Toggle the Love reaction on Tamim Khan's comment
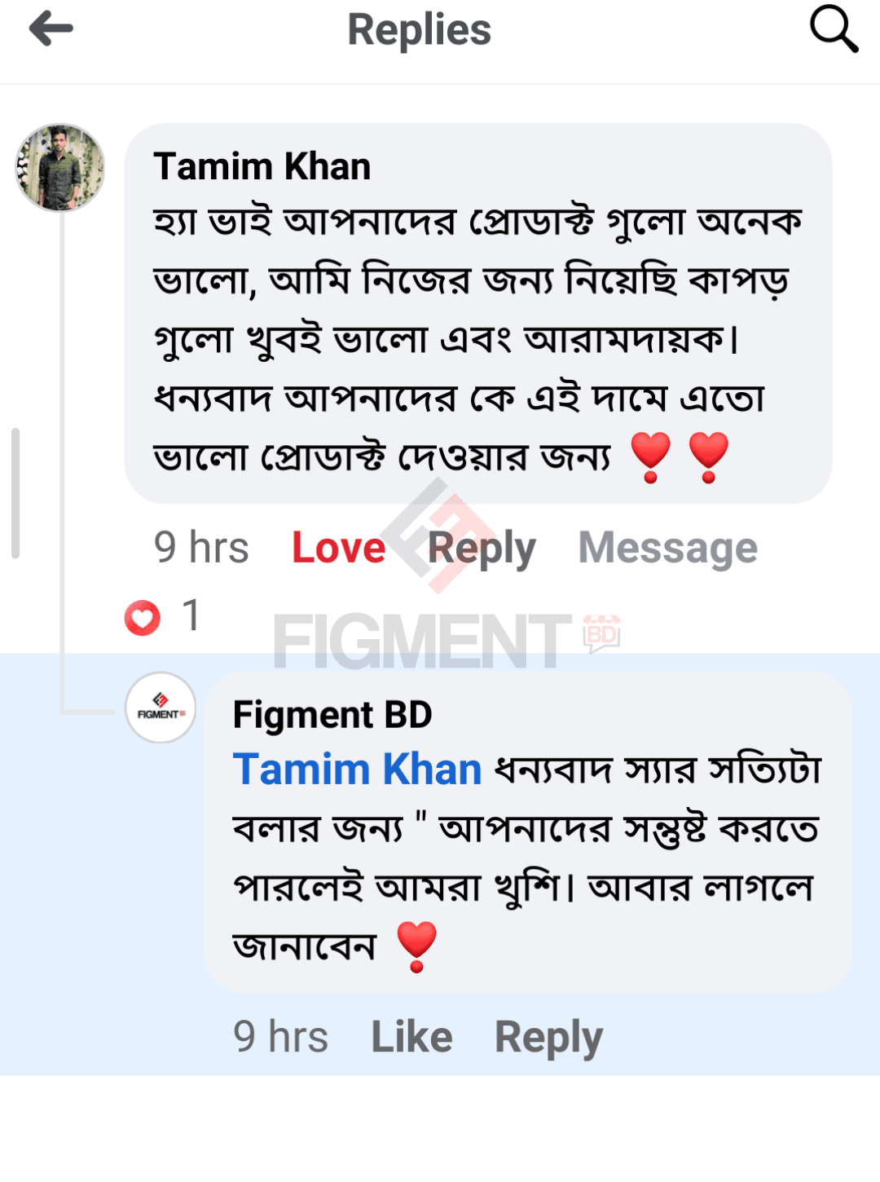This screenshot has height=1182, width=880. coord(338,548)
